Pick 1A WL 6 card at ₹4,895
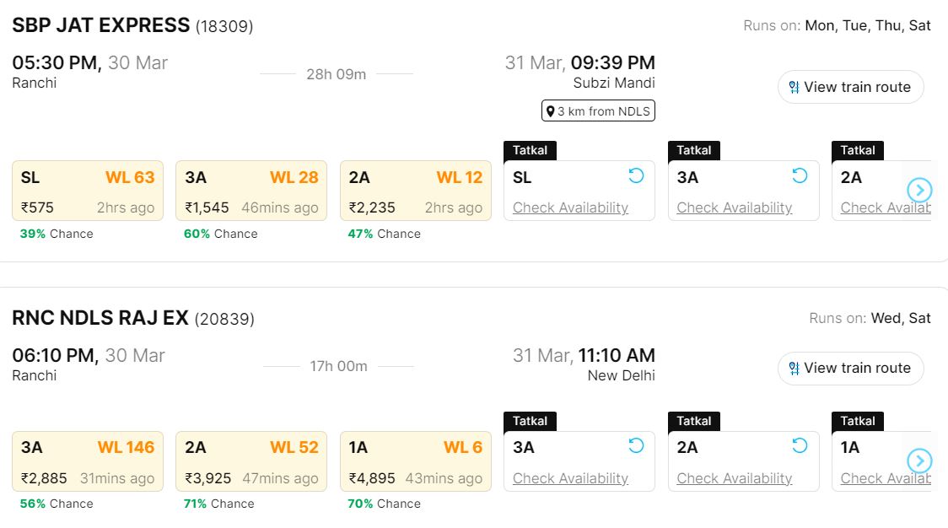 [x=415, y=461]
